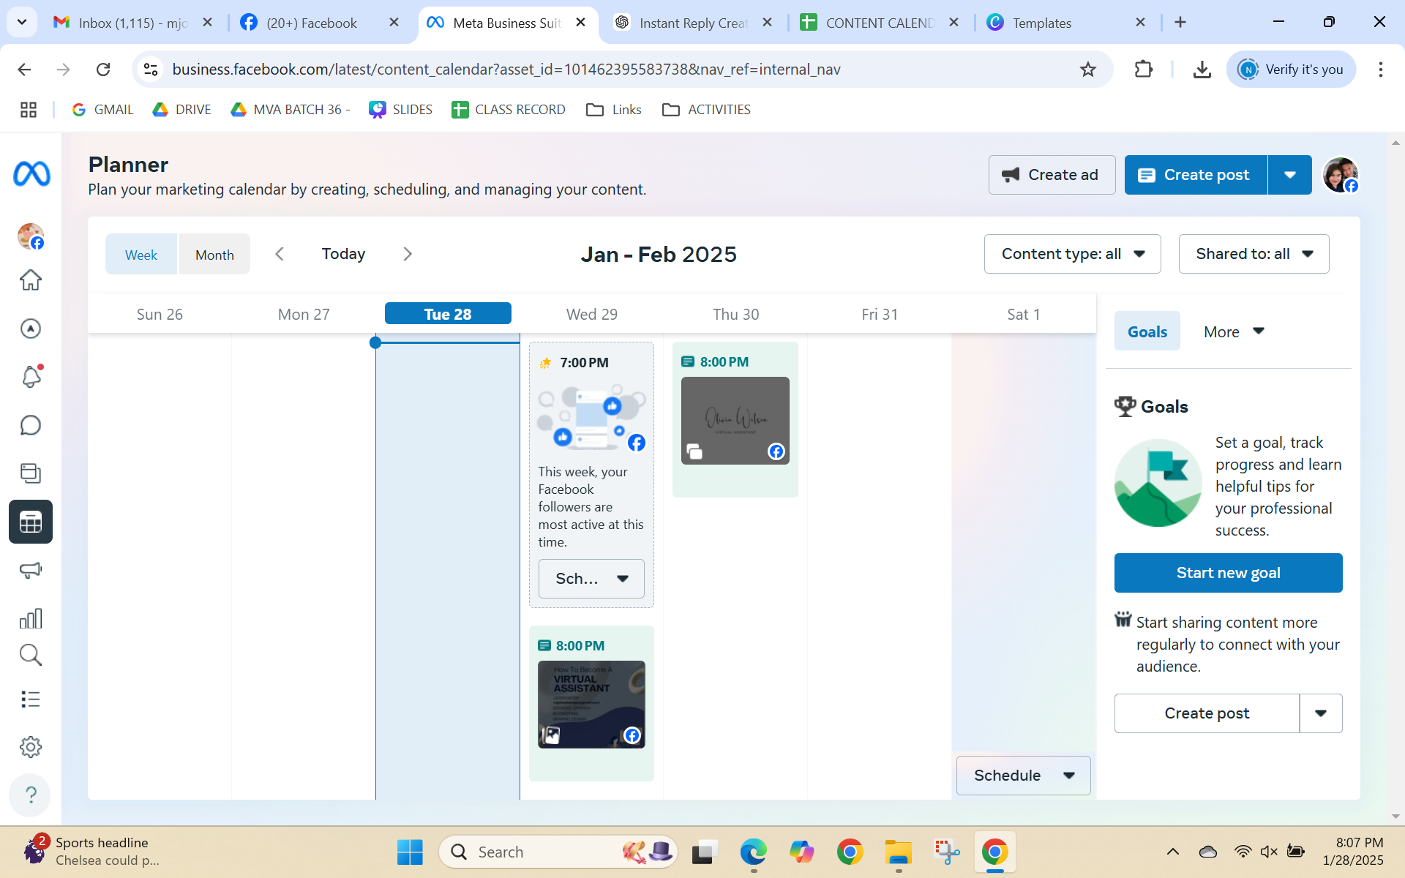Click the Help question mark icon
The height and width of the screenshot is (878, 1405).
[x=30, y=795]
